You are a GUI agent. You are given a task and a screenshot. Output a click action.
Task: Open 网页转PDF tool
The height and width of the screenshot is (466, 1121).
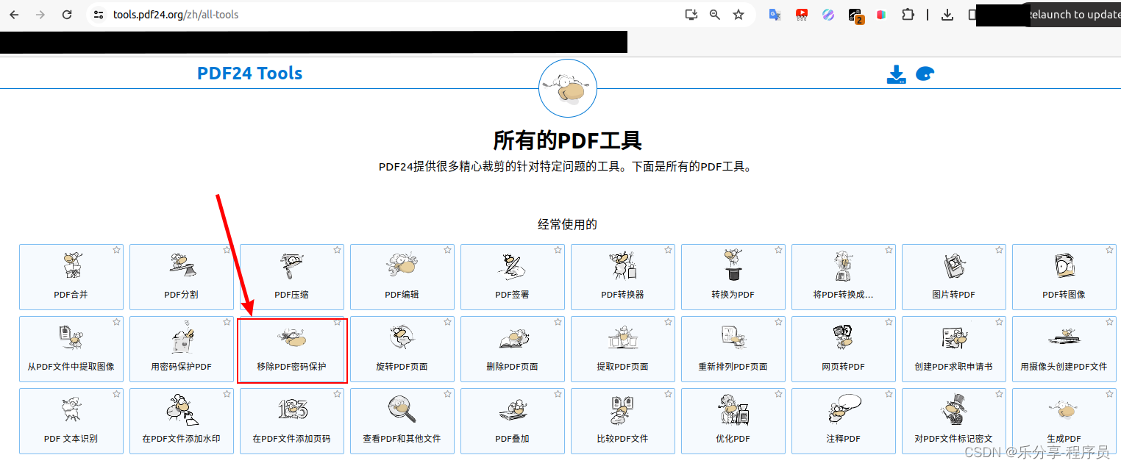pyautogui.click(x=843, y=349)
